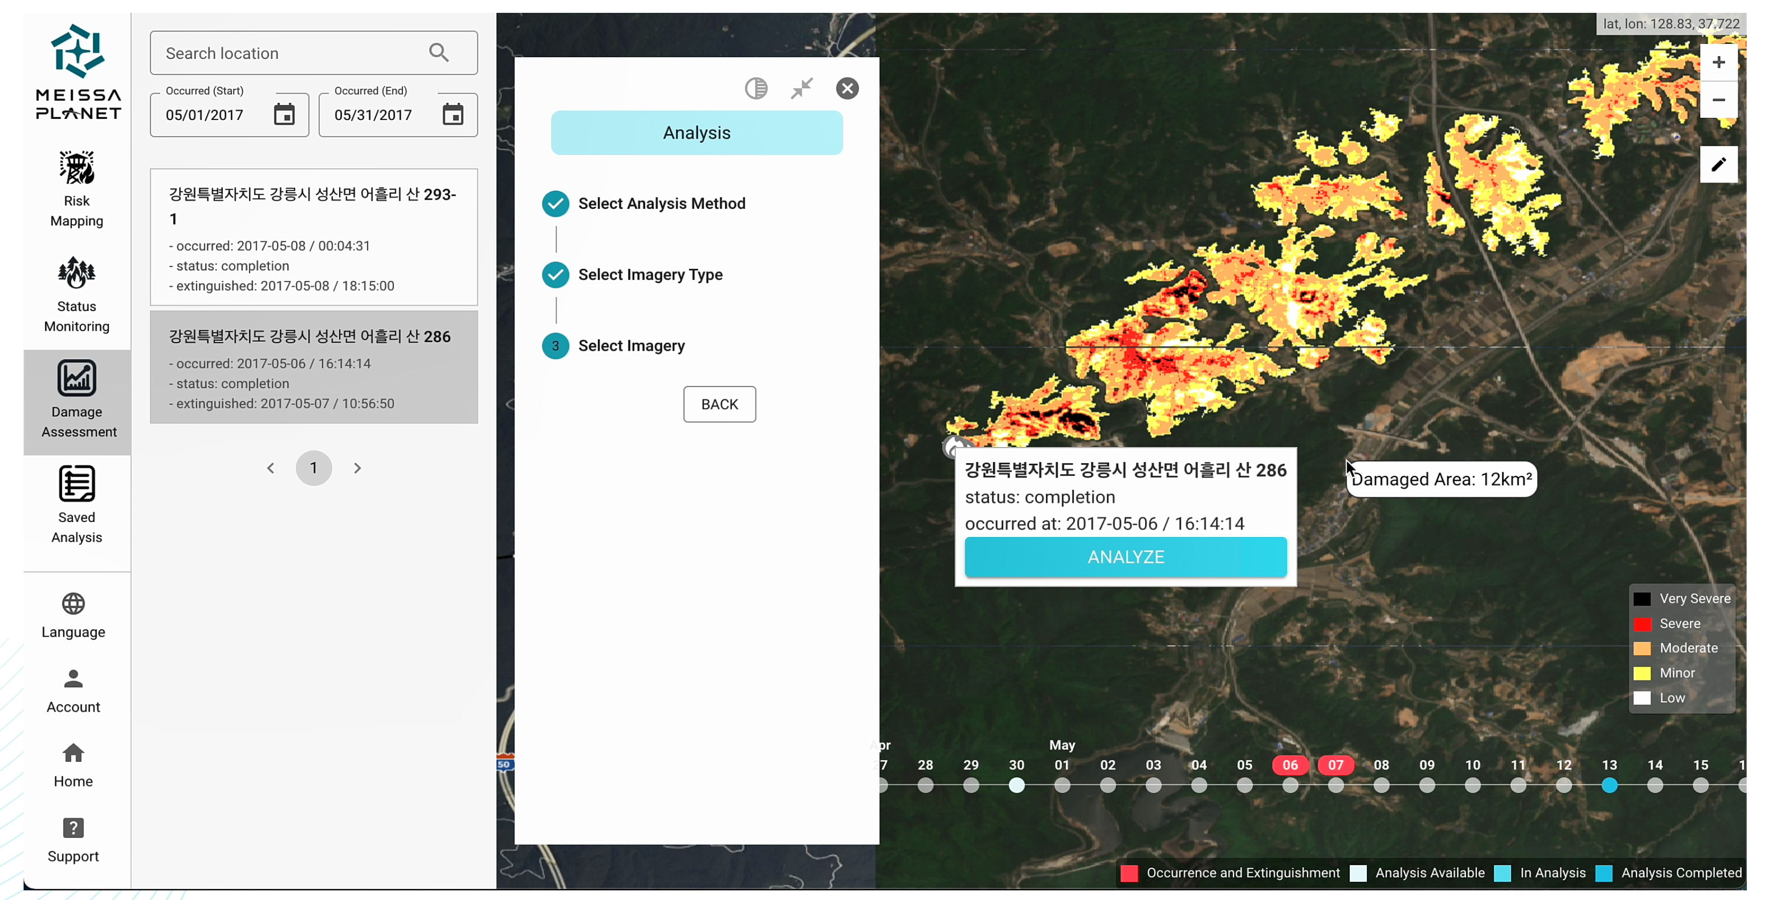Zoom in on the map

point(1718,63)
